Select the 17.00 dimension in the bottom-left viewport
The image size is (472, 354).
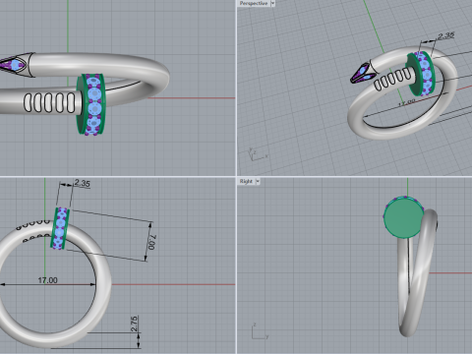(x=47, y=280)
